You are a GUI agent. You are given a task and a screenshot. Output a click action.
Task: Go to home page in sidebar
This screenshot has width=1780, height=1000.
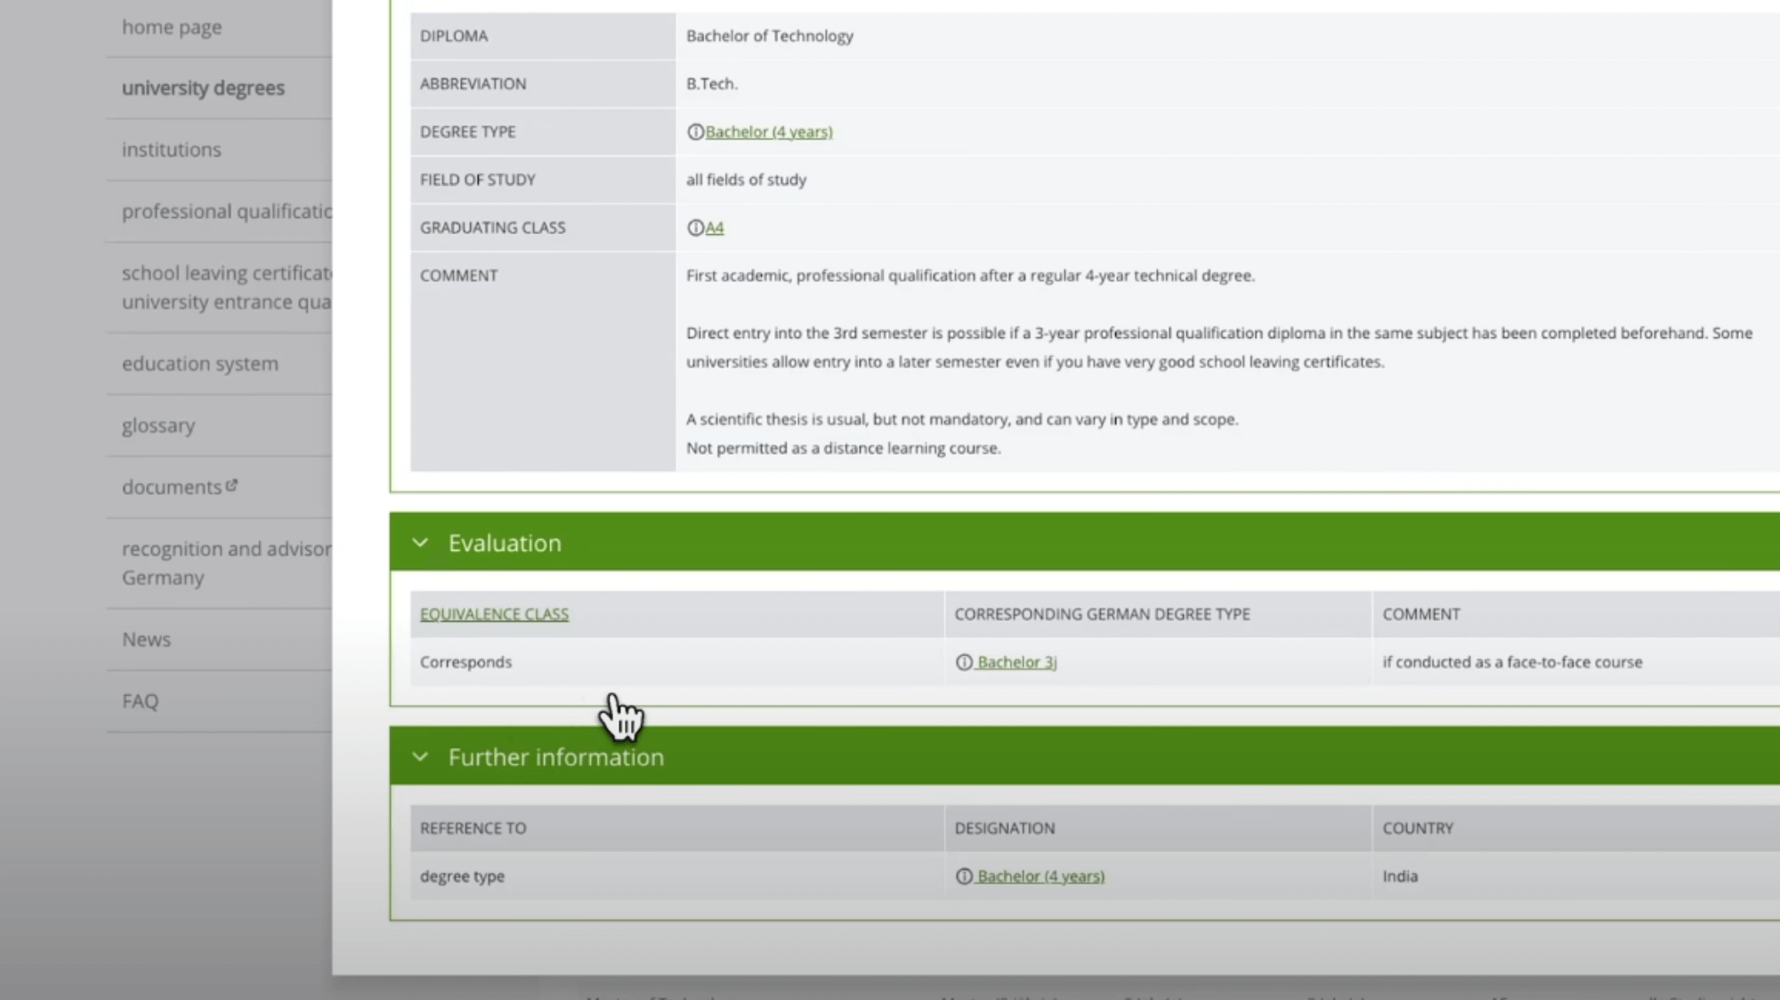coord(172,28)
